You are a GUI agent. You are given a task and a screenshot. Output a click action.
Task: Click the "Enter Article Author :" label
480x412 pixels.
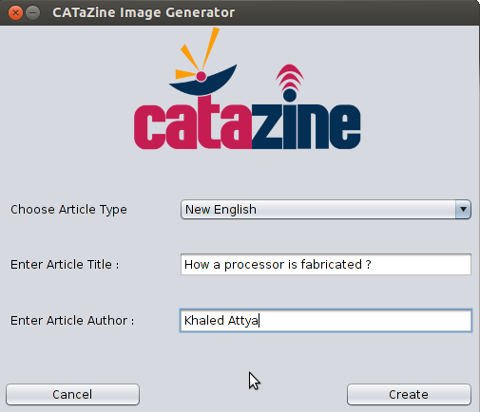point(72,321)
